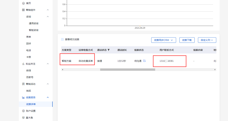Screen dimensions: 228x121
Task: Click the 粉丝关注 bar chart icon
Action: coord(23,64)
